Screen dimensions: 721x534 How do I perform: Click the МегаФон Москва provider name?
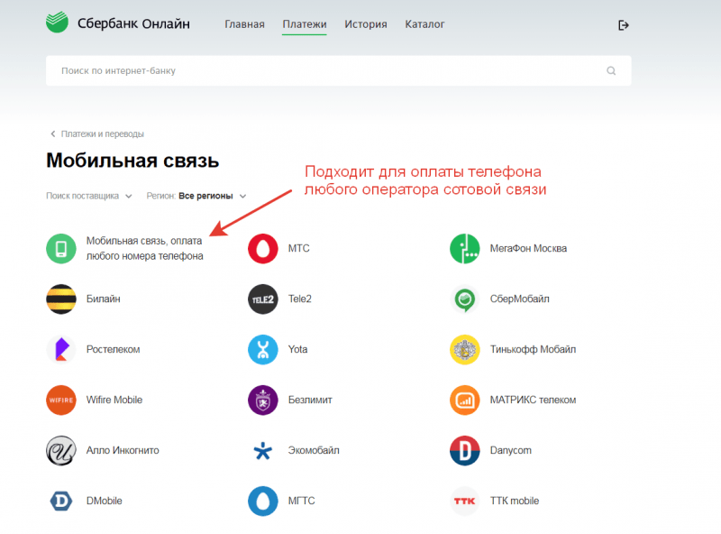[528, 249]
